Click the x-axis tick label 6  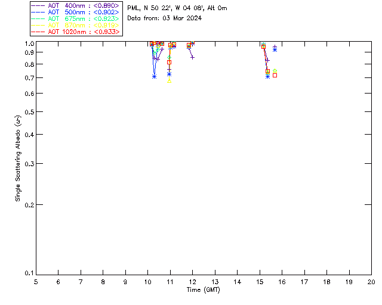[58, 282]
